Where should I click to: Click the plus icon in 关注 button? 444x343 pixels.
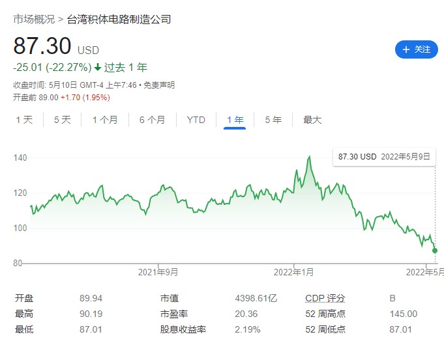pos(406,49)
